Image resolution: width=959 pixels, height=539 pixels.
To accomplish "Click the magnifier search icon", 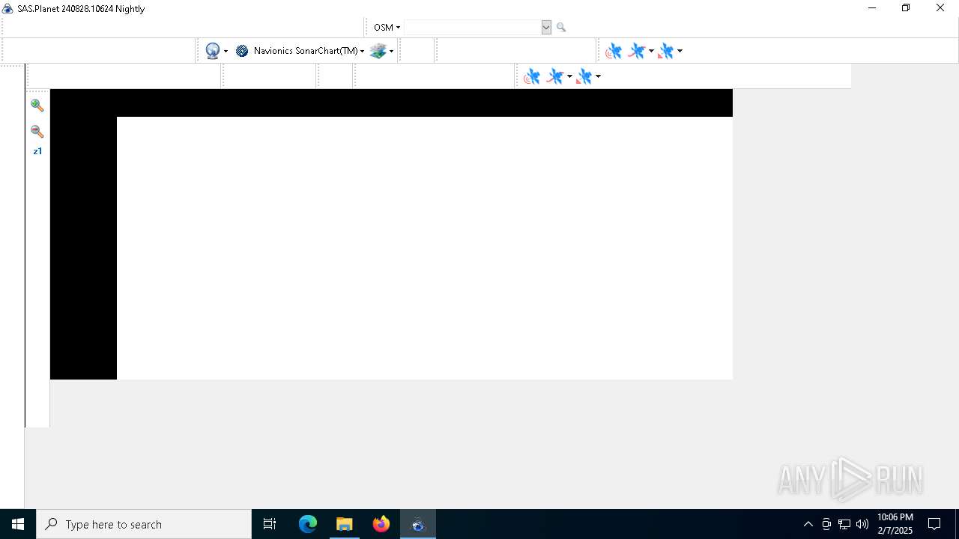I will tap(561, 28).
